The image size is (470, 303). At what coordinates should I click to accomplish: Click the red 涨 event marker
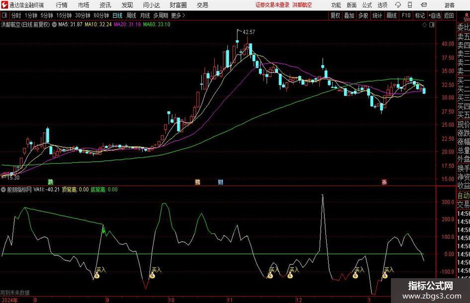pos(384,182)
